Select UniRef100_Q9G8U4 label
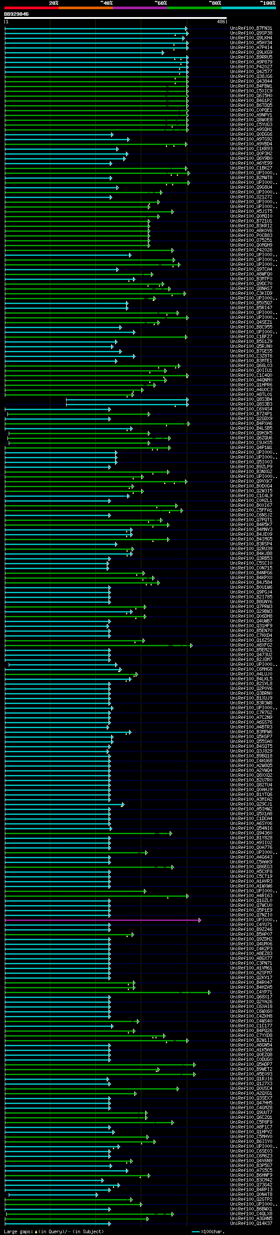Viewport: 280px width, 1235px height. click(251, 188)
